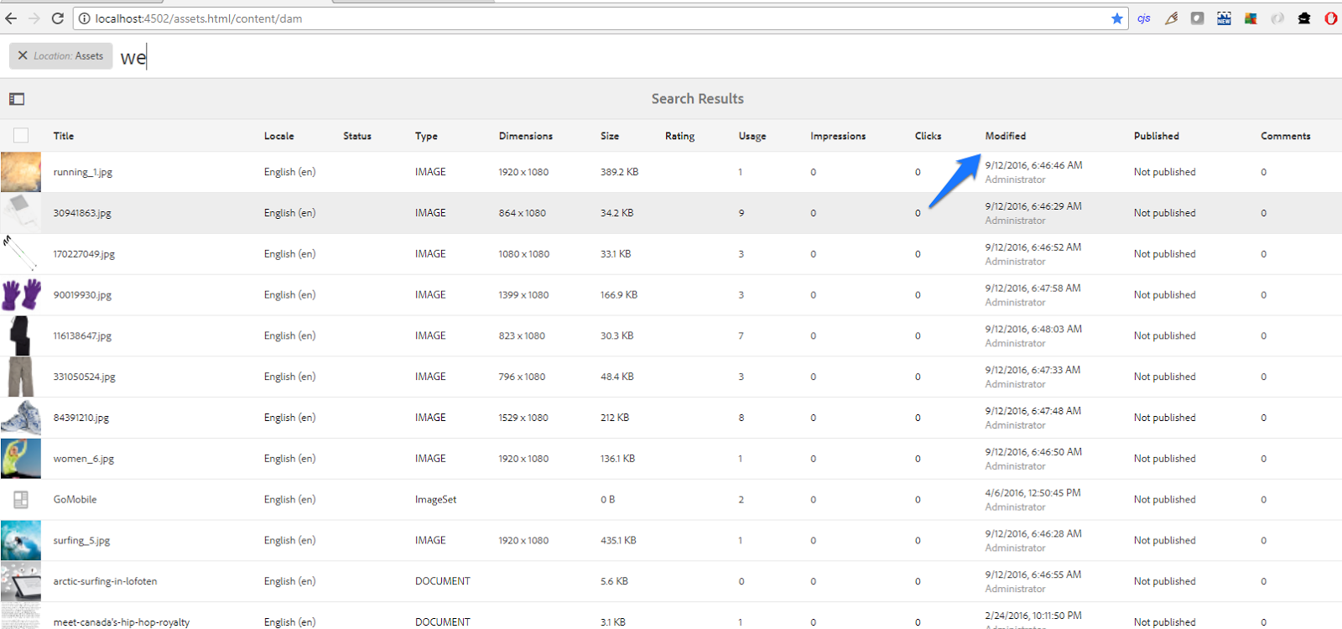
Task: Click the Search Results heading
Action: tap(698, 99)
